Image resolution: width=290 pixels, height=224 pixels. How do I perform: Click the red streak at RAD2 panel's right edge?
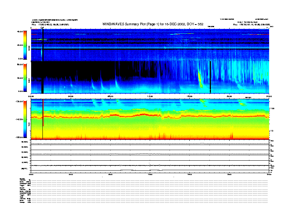(259, 34)
